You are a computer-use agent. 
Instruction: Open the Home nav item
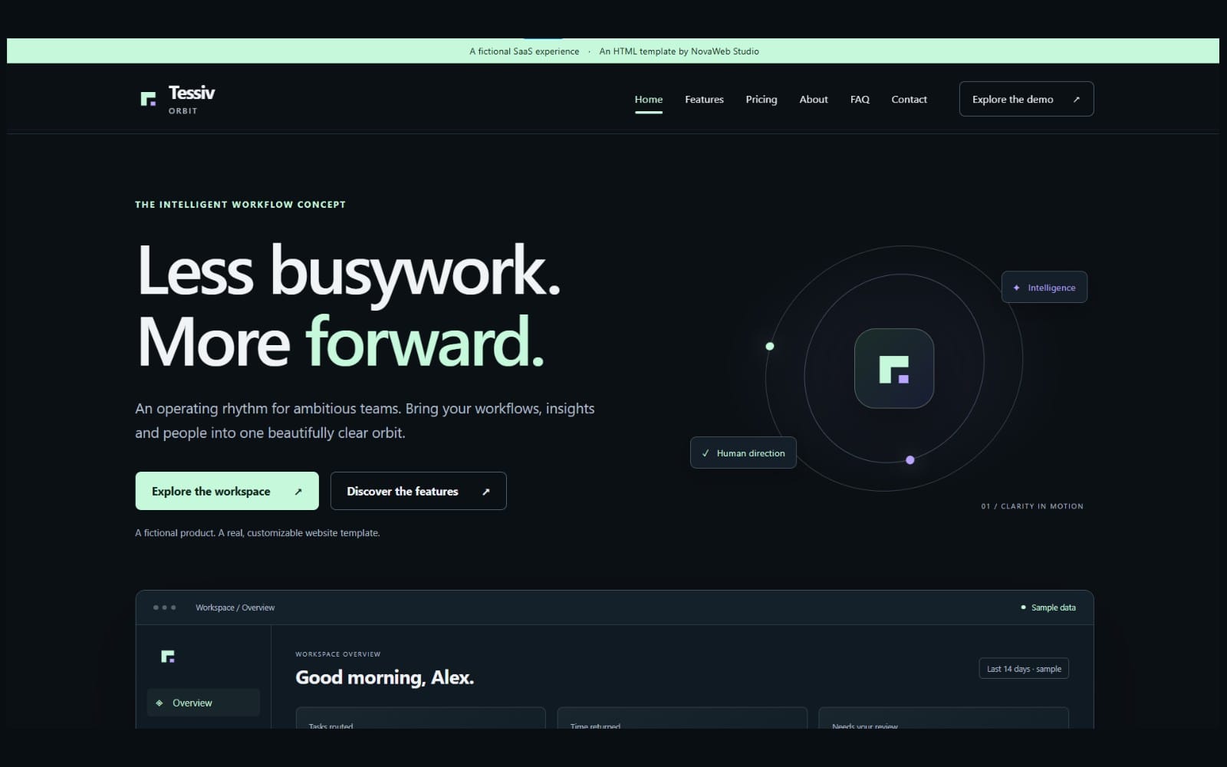click(649, 99)
